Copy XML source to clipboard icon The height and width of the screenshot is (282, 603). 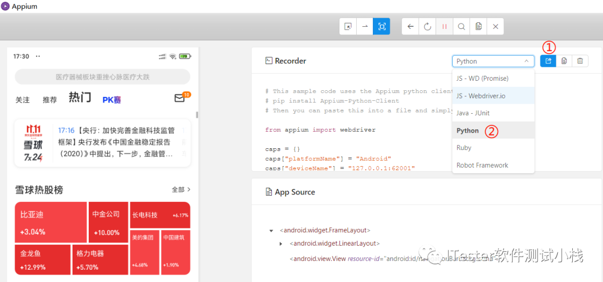coord(478,27)
